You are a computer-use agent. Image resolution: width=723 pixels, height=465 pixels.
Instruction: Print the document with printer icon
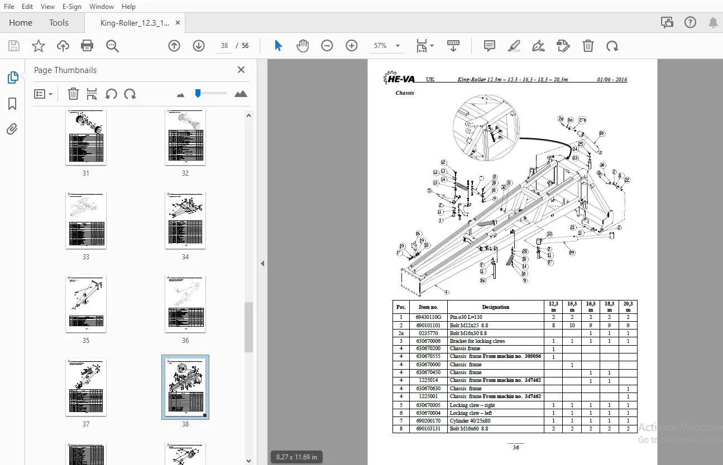coord(87,46)
